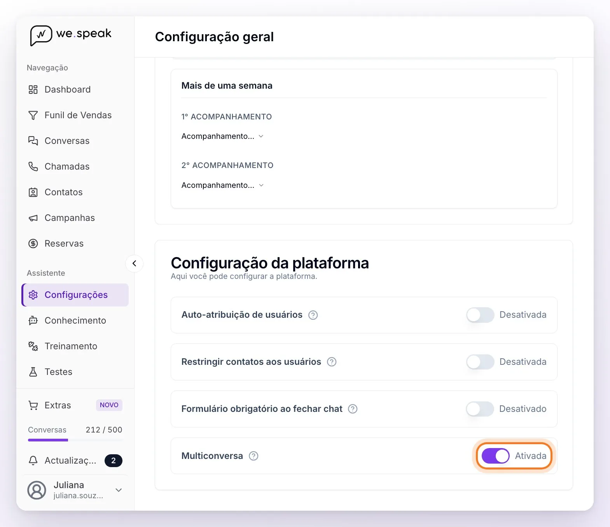Click the Dashboard grid icon
This screenshot has width=610, height=527.
33,89
